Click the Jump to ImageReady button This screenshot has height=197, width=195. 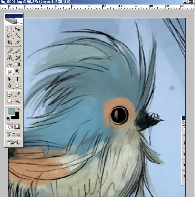point(13,142)
